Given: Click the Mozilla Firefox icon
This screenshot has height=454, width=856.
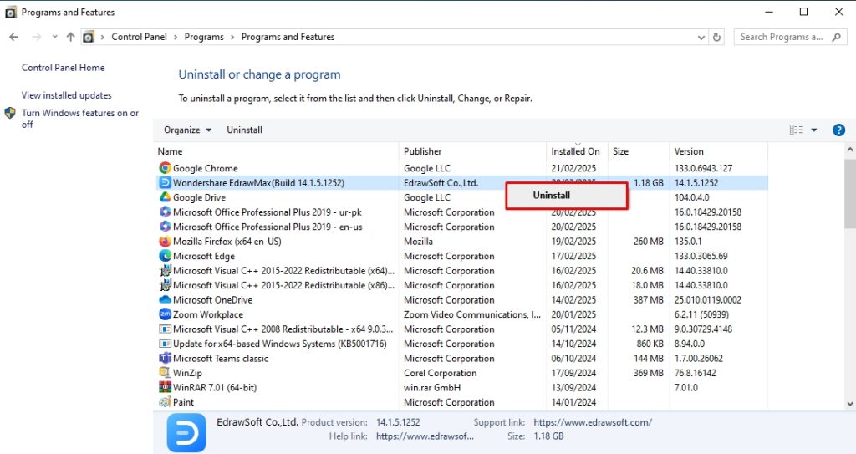Looking at the screenshot, I should tap(165, 241).
